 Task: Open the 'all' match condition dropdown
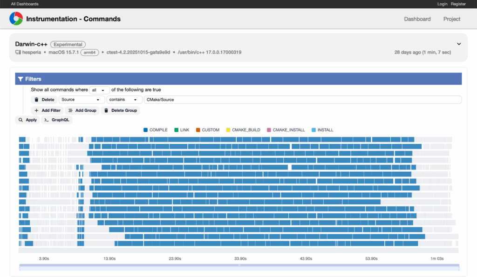(99, 90)
